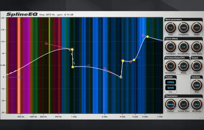
Task: Click the Slope knob showing -3.5
Action: 197,27
